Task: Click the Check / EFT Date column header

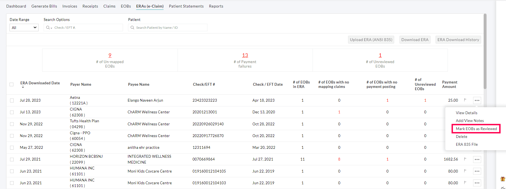Action: (268, 84)
